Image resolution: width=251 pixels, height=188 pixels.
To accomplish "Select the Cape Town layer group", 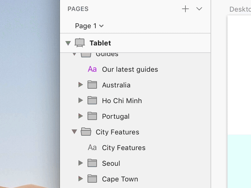I will coord(120,179).
